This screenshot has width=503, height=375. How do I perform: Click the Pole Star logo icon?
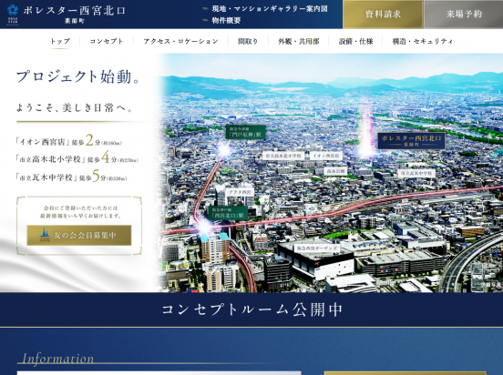(13, 14)
